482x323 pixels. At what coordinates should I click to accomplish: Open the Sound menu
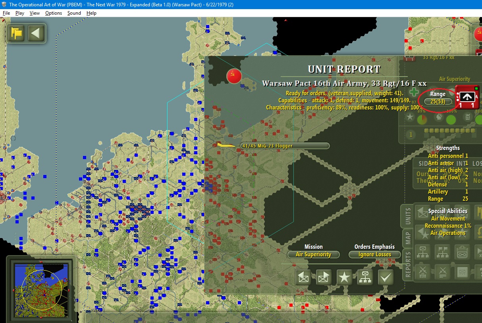(x=74, y=13)
